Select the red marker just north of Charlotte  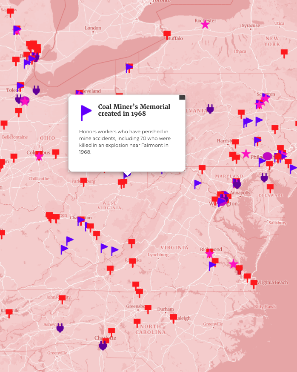coord(111,332)
